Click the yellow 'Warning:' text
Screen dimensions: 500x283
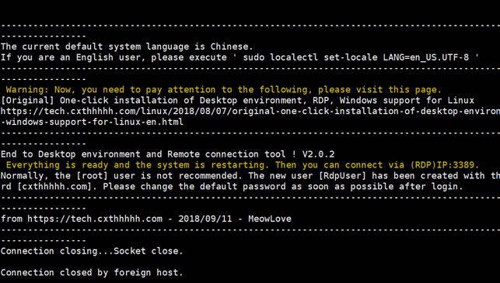[x=27, y=90]
